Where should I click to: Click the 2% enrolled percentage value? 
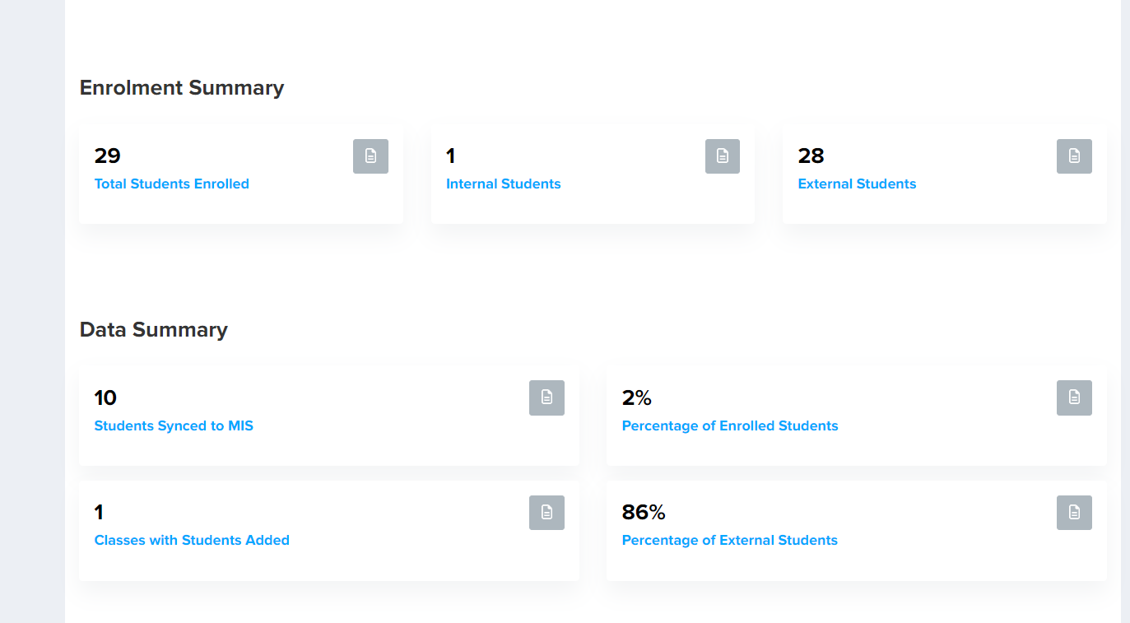pos(637,398)
